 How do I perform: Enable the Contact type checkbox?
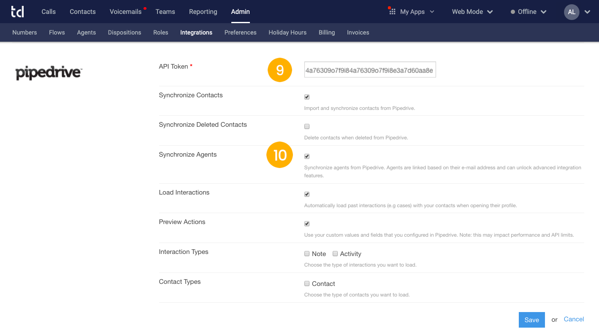(307, 283)
